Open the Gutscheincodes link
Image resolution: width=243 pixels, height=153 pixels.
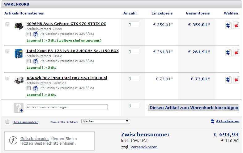35,139
